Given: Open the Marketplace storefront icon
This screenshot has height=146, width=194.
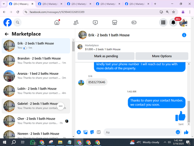Looking at the screenshot, I should 114,23.
